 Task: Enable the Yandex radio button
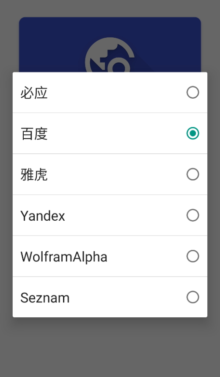(192, 215)
